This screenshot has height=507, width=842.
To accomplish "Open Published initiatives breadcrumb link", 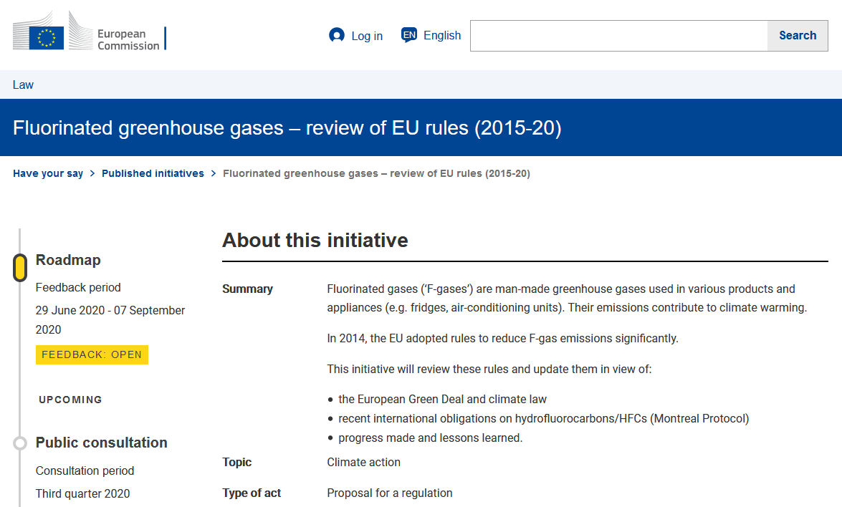I will tap(153, 173).
